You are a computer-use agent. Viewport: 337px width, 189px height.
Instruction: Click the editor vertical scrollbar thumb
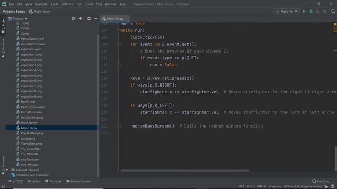(335, 159)
